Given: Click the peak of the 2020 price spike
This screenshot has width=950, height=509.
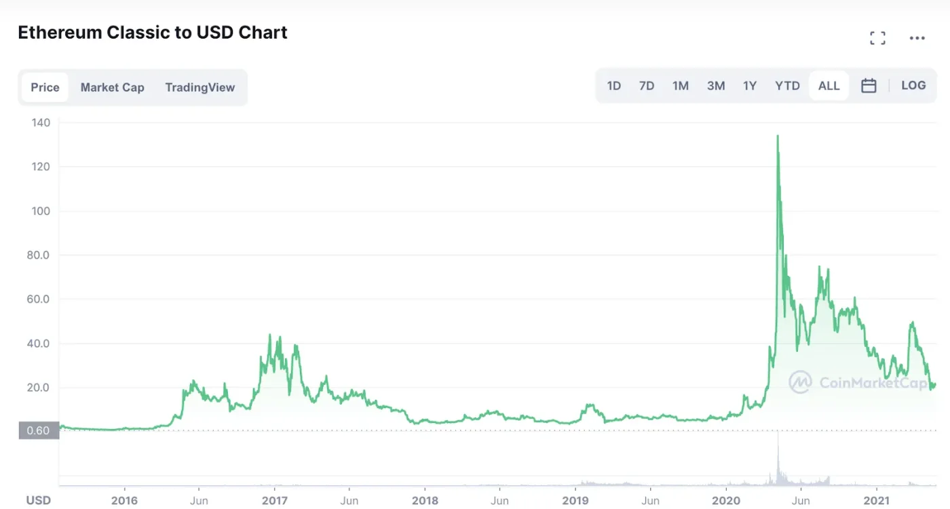Looking at the screenshot, I should coord(778,136).
